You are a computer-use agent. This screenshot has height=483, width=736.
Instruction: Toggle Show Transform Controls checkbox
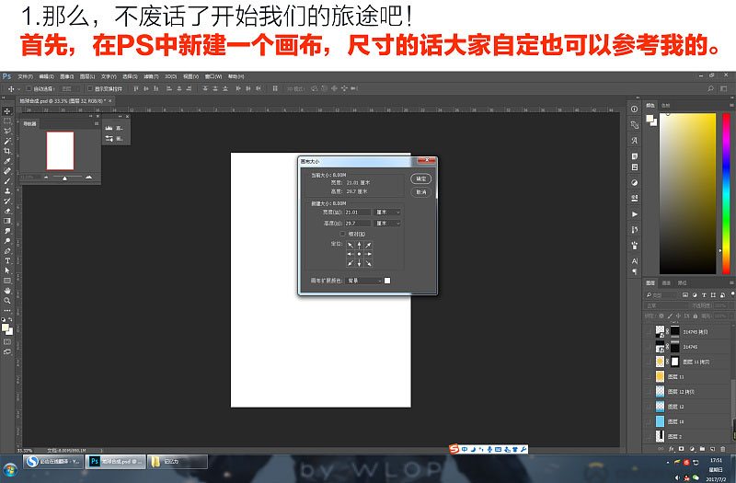click(x=90, y=88)
